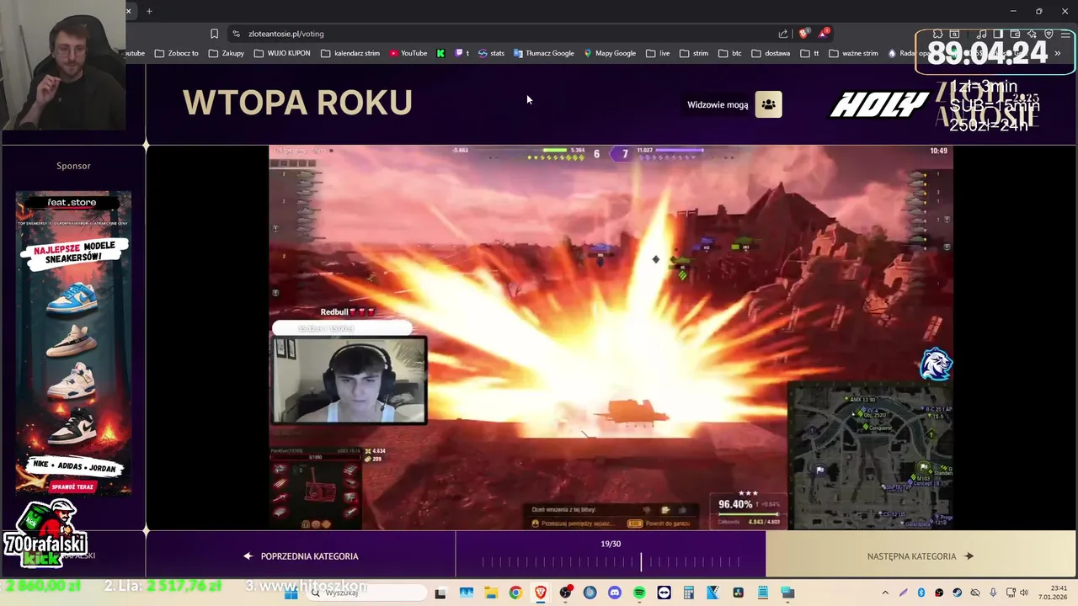Open Spotify from the taskbar
Image resolution: width=1078 pixels, height=606 pixels.
click(x=639, y=593)
